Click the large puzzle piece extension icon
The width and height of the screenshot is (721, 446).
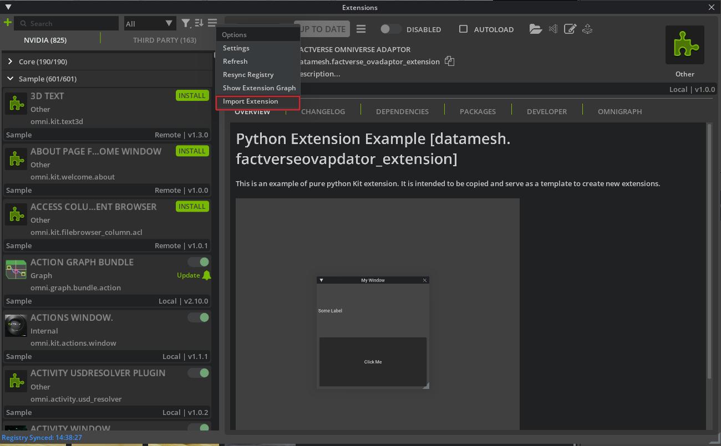click(x=685, y=45)
